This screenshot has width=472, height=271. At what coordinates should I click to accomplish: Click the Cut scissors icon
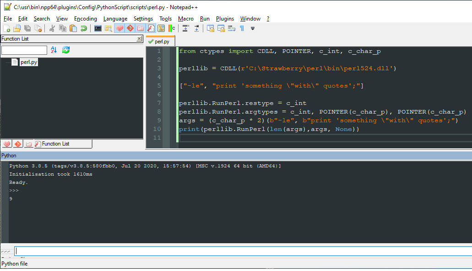click(x=52, y=28)
